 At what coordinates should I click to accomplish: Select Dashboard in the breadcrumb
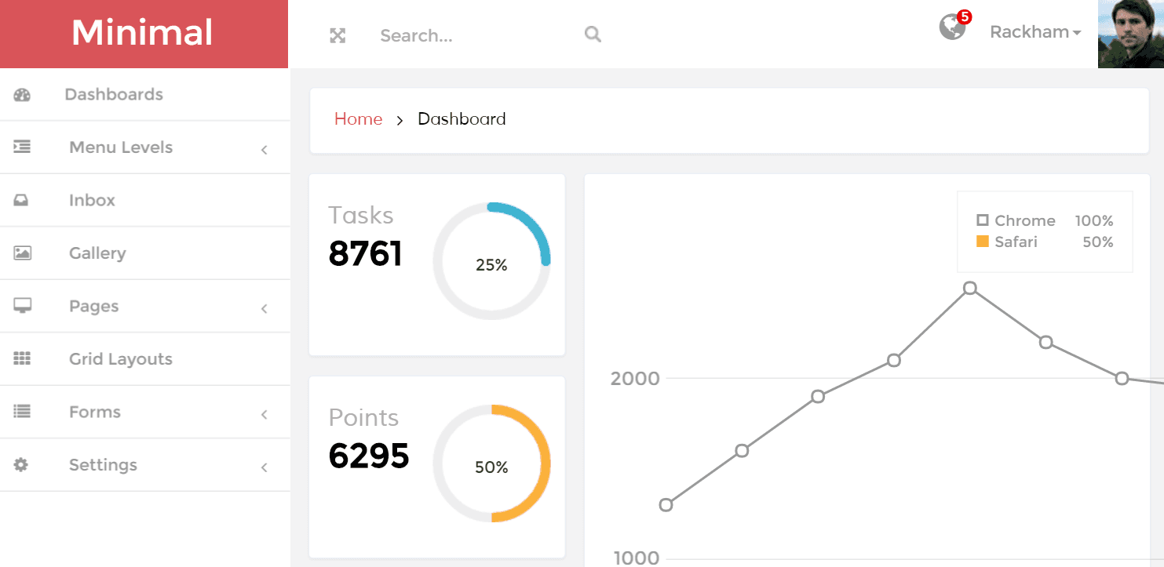(462, 118)
